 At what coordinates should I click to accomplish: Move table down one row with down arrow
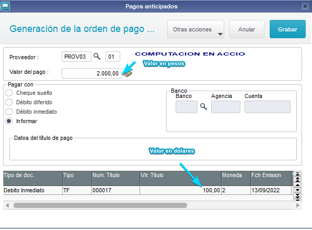(x=297, y=190)
